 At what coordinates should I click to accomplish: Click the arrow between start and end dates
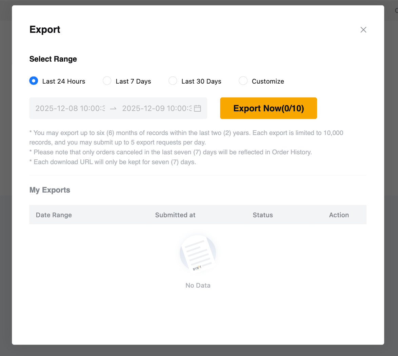click(x=113, y=108)
